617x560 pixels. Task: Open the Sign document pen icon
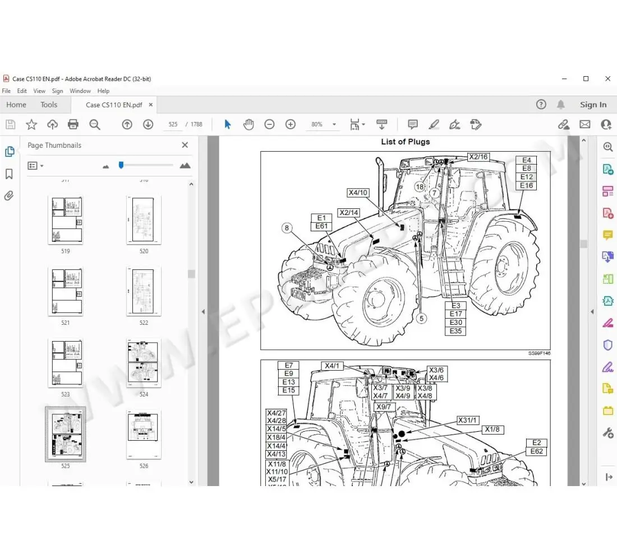coord(454,124)
